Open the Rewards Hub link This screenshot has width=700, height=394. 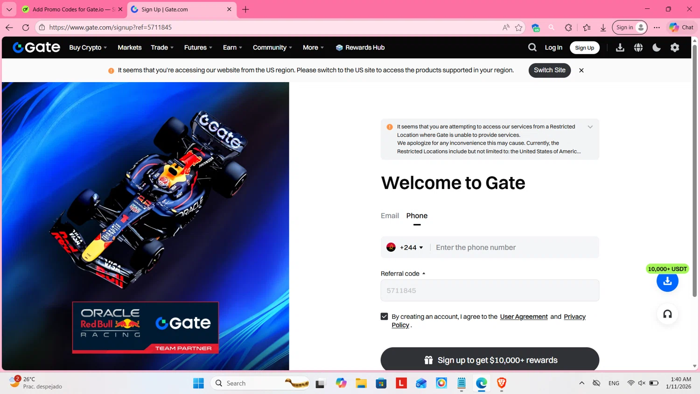[360, 48]
